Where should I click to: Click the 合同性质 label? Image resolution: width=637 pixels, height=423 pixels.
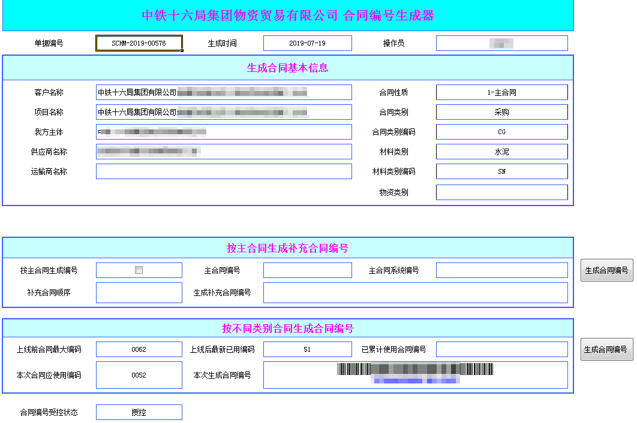pos(393,92)
